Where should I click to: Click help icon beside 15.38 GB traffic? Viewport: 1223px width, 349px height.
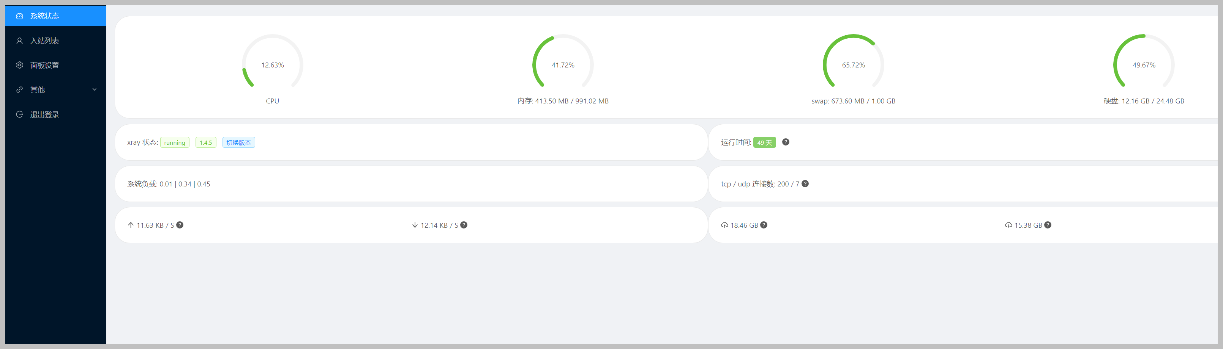click(x=1048, y=225)
